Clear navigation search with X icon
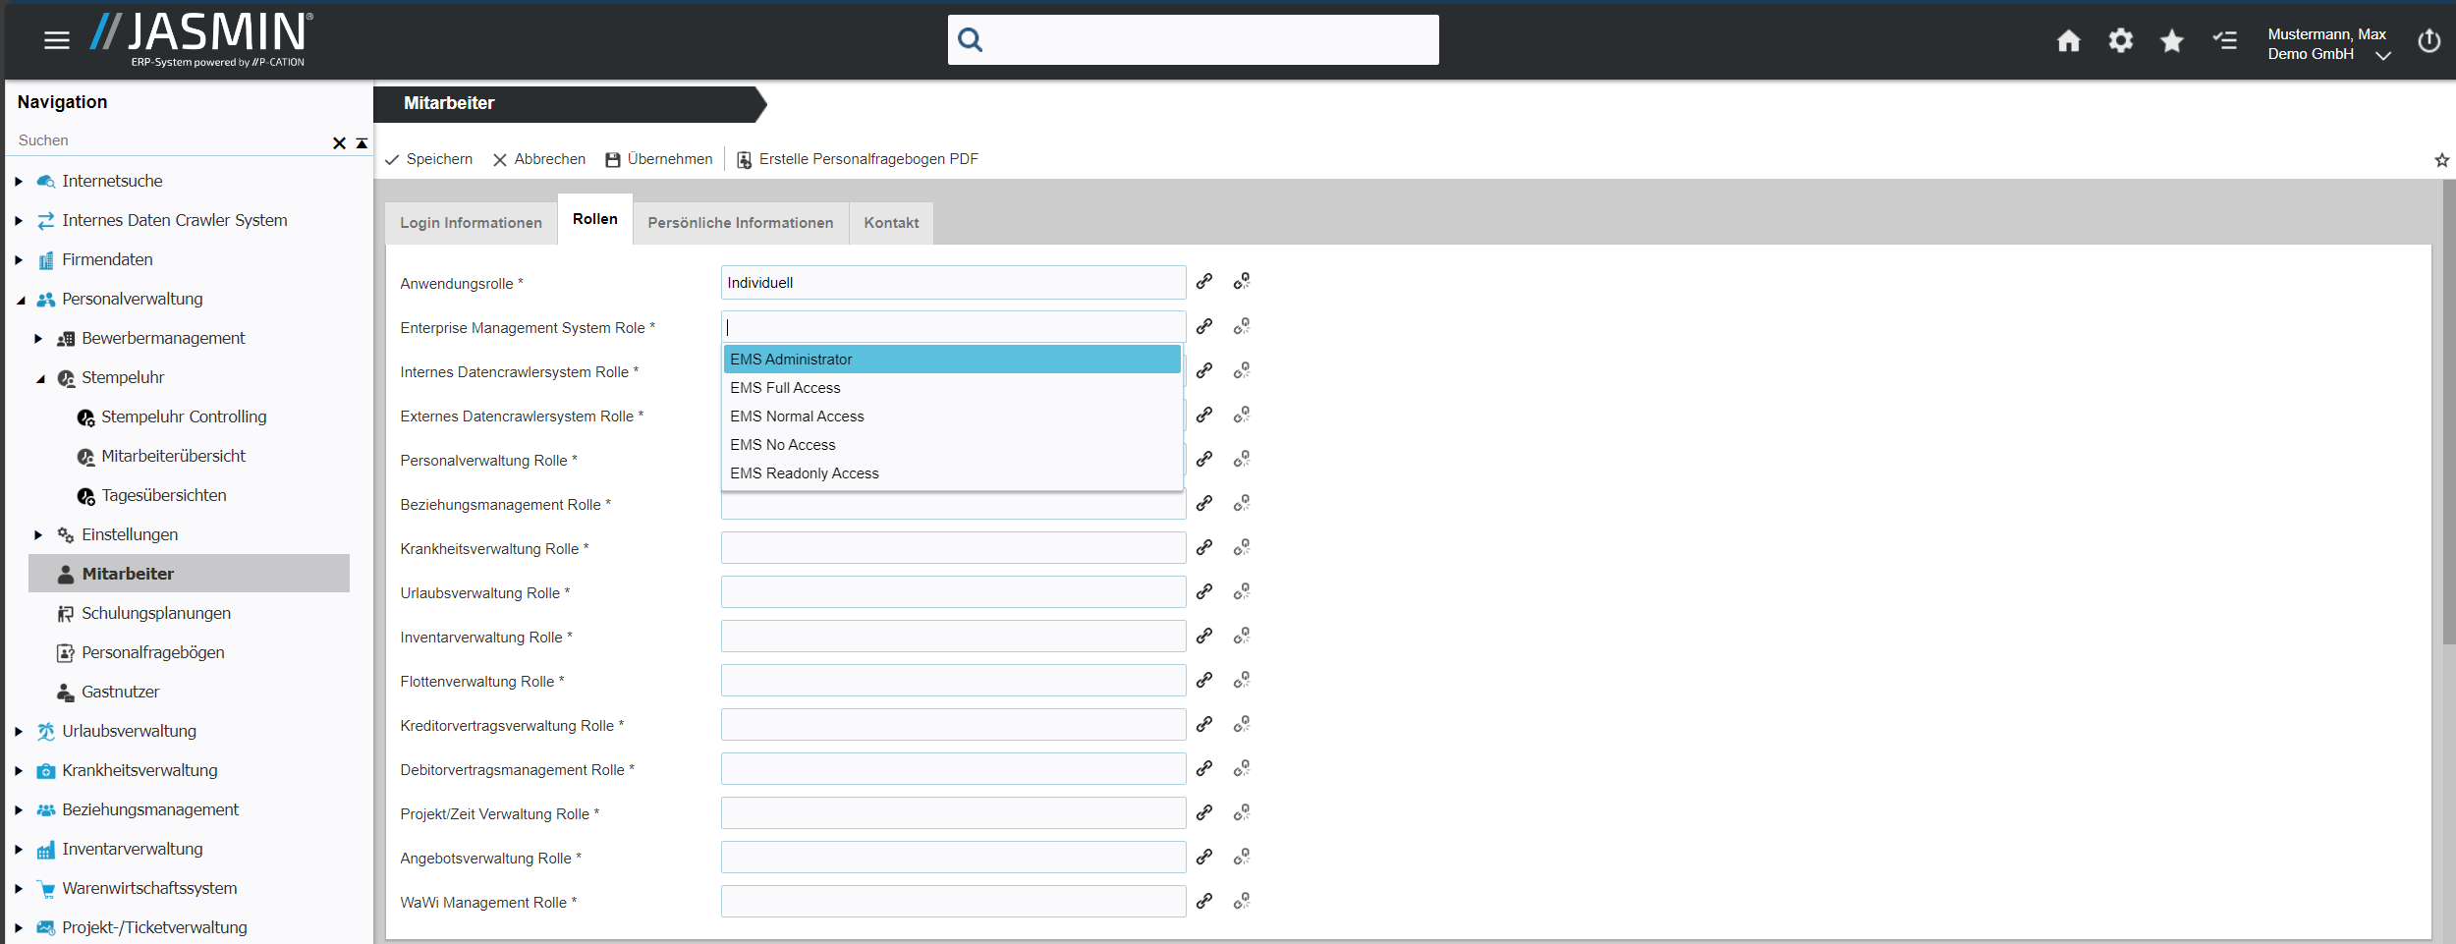 (339, 143)
